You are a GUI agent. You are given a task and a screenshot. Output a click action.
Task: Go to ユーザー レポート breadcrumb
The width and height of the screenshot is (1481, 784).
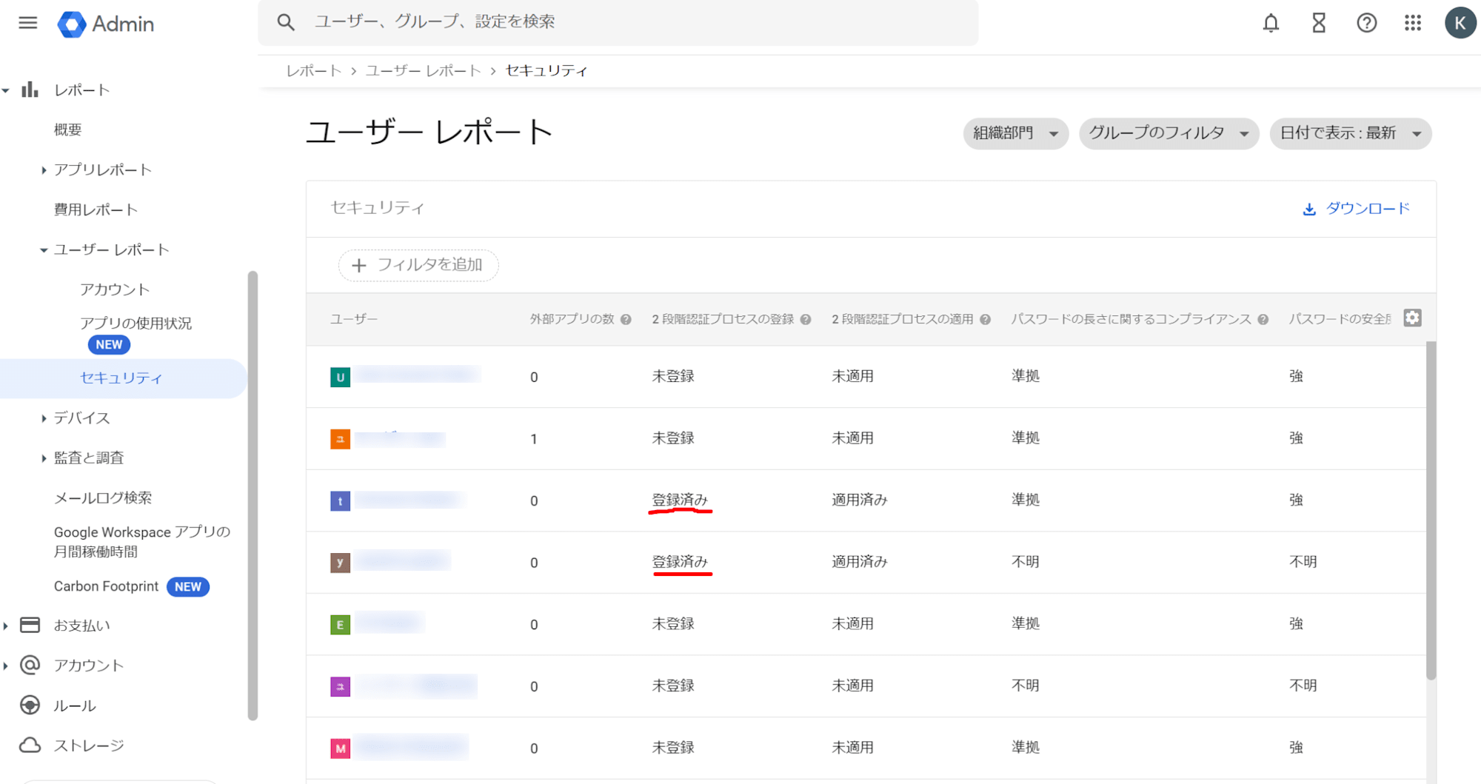pos(423,70)
